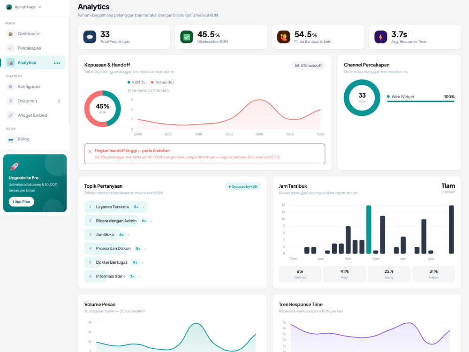Click the Analytics bar chart icon
This screenshot has height=352, width=469.
[x=10, y=62]
